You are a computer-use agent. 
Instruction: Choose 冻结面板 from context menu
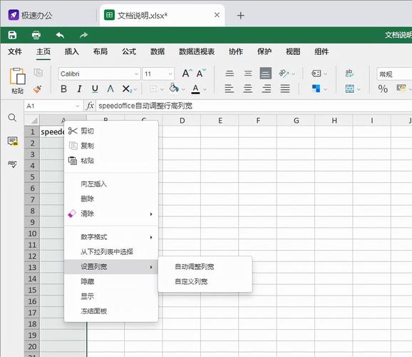click(x=111, y=311)
